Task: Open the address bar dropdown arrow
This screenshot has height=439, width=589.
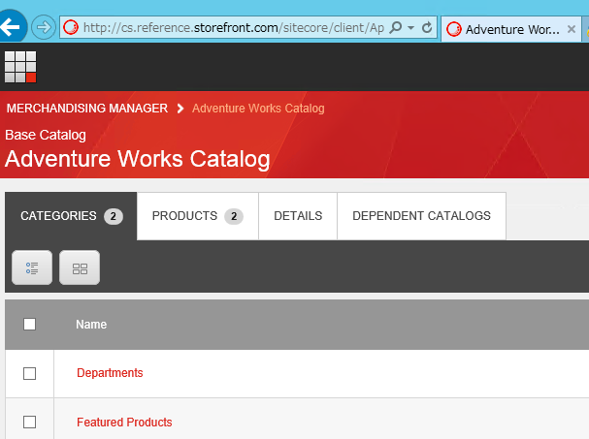Action: coord(411,28)
